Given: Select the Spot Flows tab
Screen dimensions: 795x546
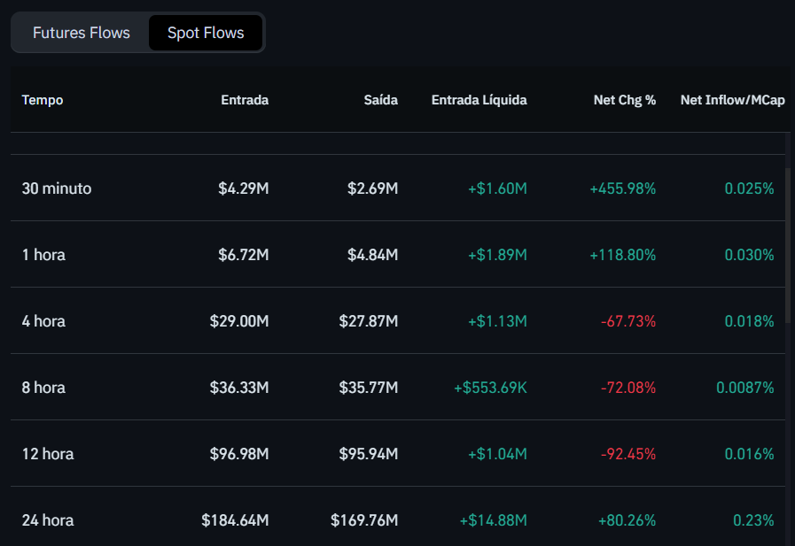Looking at the screenshot, I should pos(205,32).
